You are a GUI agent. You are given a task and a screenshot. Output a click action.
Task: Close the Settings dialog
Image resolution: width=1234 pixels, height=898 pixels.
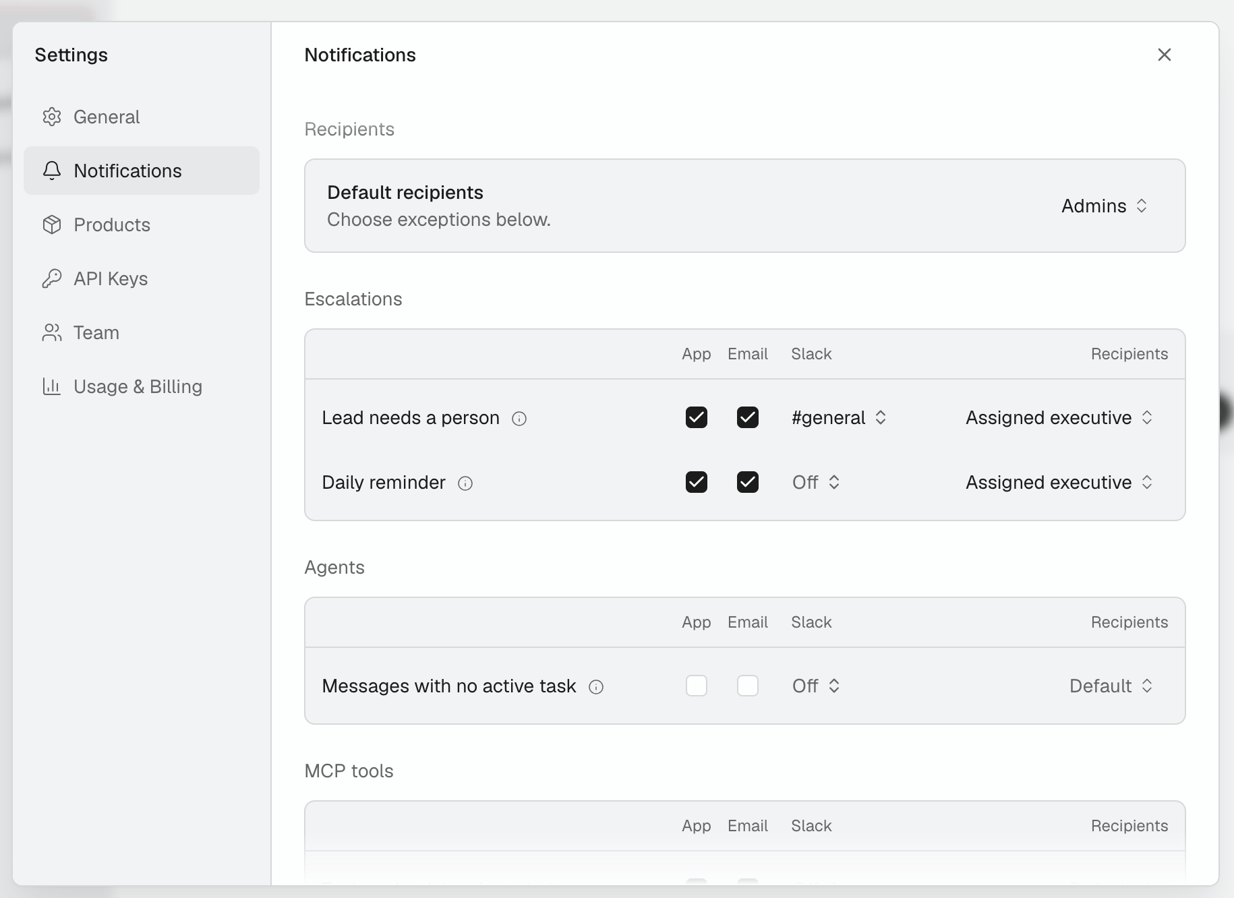click(1165, 55)
